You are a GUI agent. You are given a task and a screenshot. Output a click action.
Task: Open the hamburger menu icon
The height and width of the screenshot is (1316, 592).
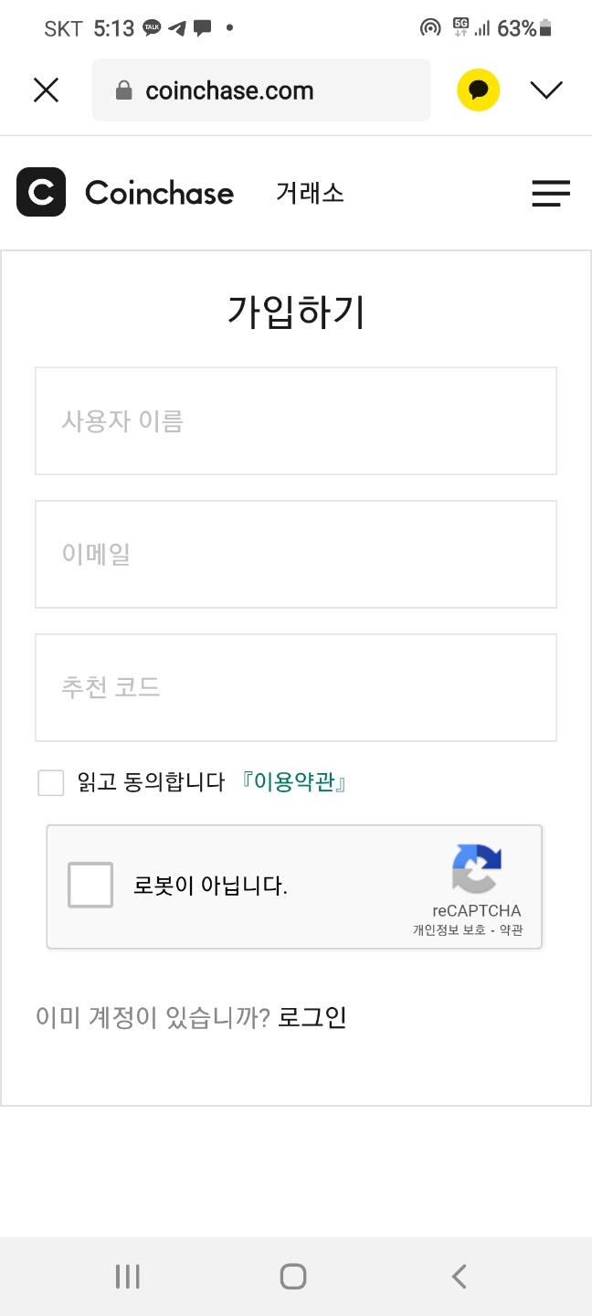(551, 194)
